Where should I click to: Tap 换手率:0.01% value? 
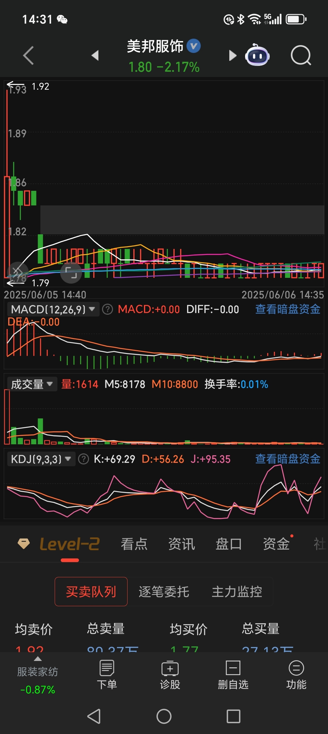pos(236,384)
